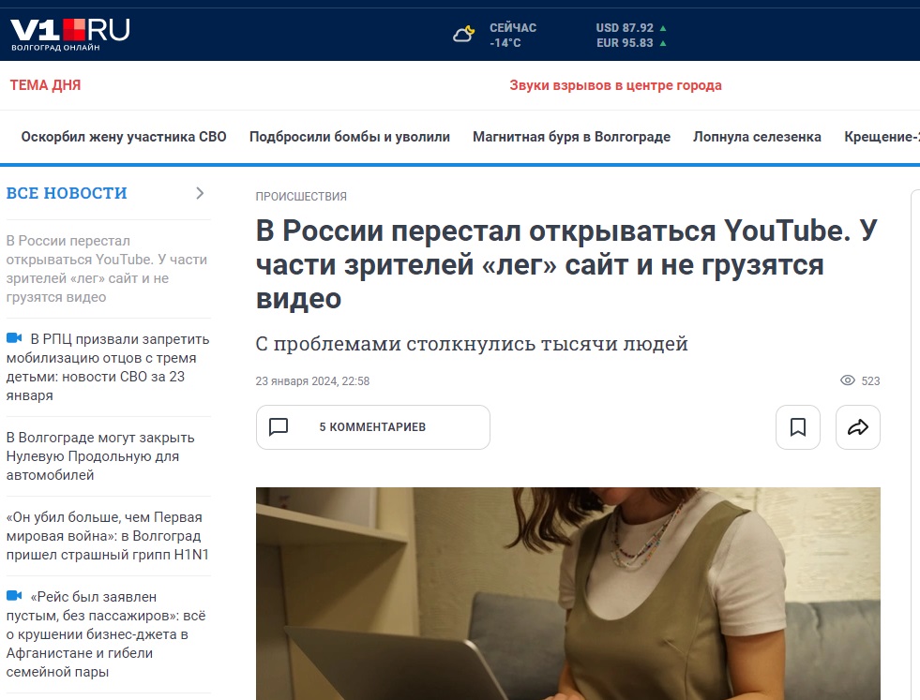Open the headline Звуки взрывов в центре города
The width and height of the screenshot is (920, 700).
pyautogui.click(x=615, y=85)
